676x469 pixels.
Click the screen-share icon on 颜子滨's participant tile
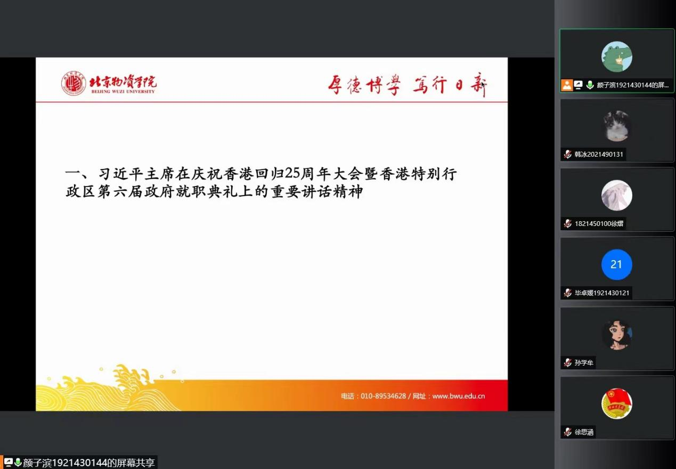579,85
